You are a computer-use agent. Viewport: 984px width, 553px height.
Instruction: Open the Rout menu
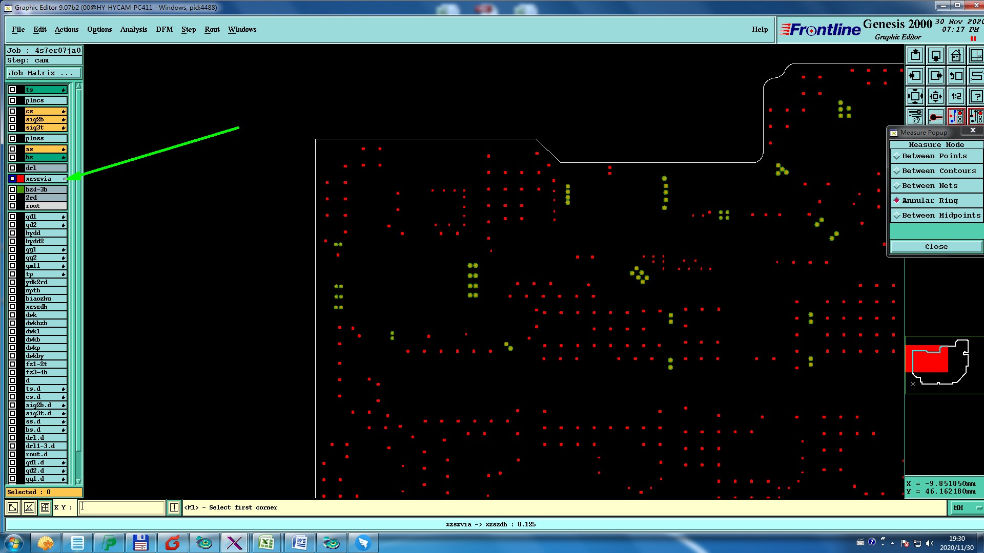(x=212, y=30)
